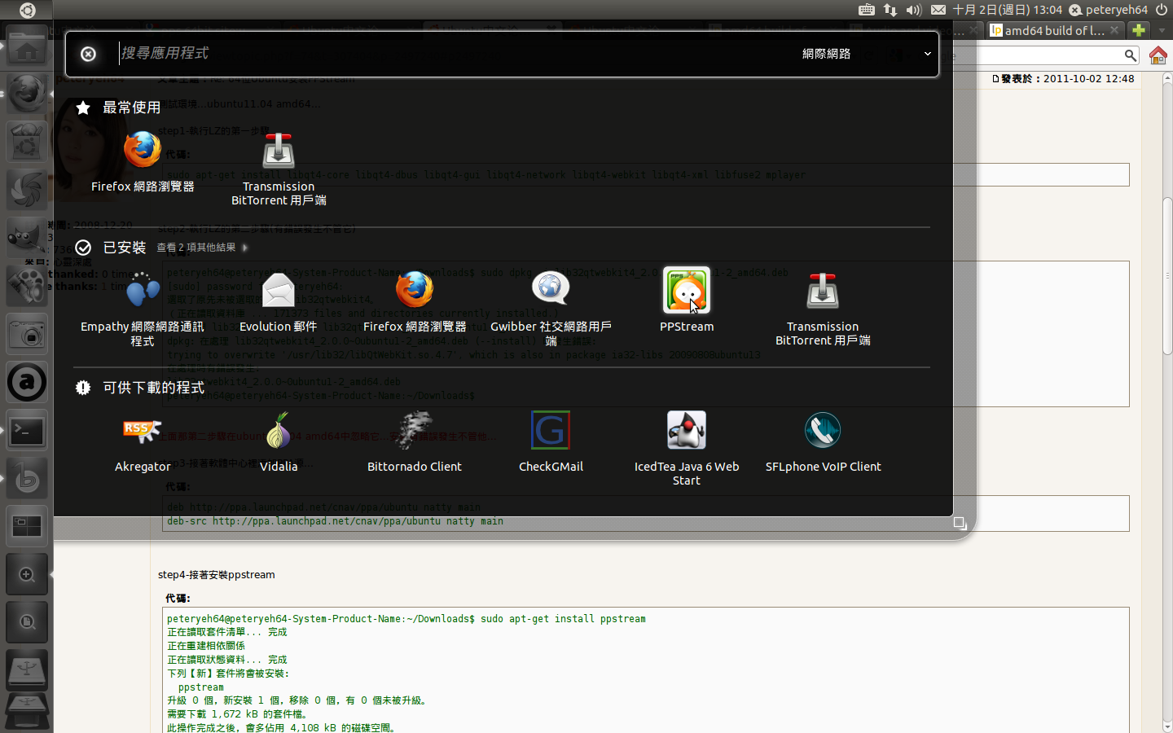Viewport: 1173px width, 733px height.
Task: Open the sound volume indicator
Action: click(914, 10)
